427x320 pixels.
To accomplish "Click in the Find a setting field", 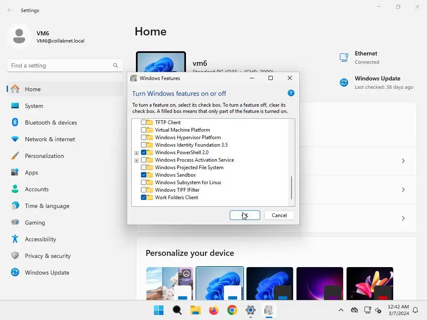I will pyautogui.click(x=65, y=65).
